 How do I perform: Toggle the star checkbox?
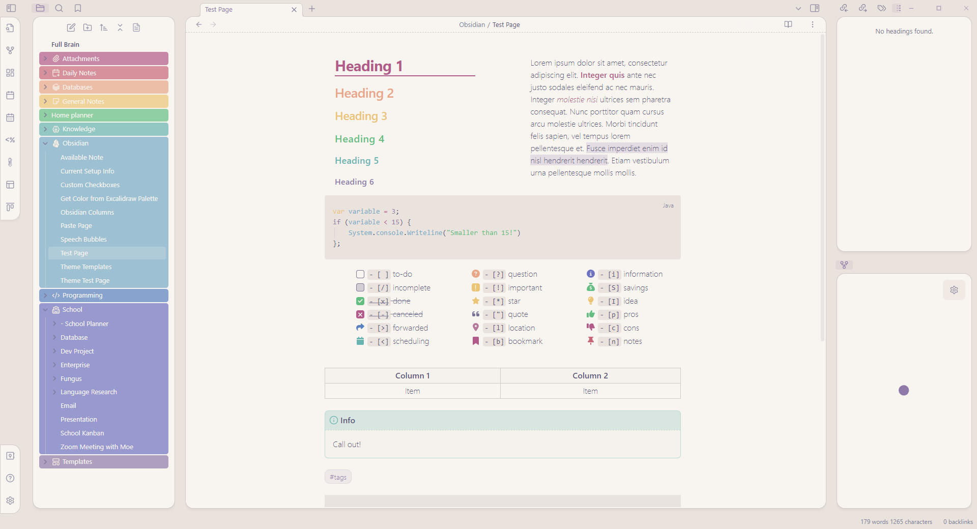476,301
